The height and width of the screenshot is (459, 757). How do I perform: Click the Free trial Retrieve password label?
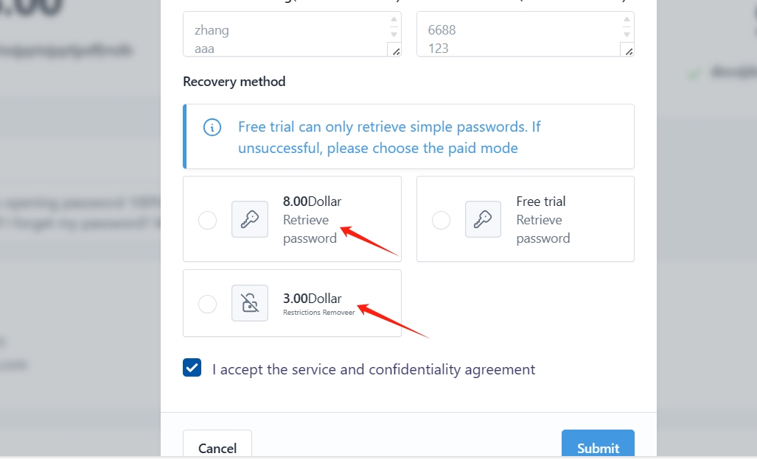543,219
